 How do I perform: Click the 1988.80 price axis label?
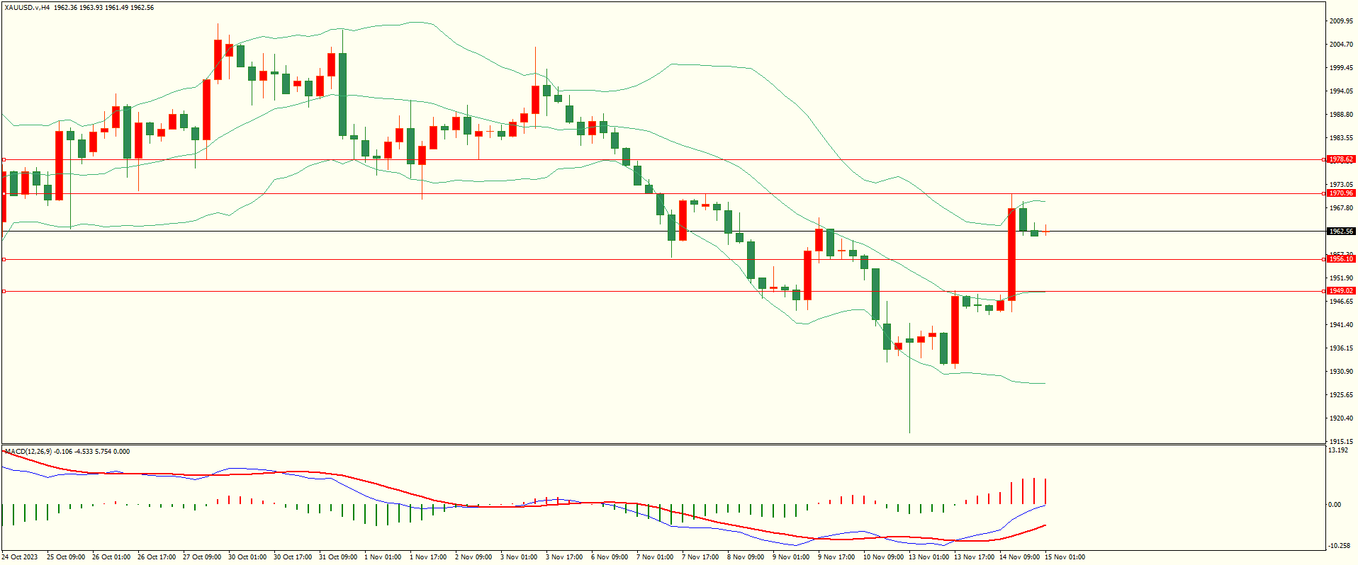tap(1341, 115)
